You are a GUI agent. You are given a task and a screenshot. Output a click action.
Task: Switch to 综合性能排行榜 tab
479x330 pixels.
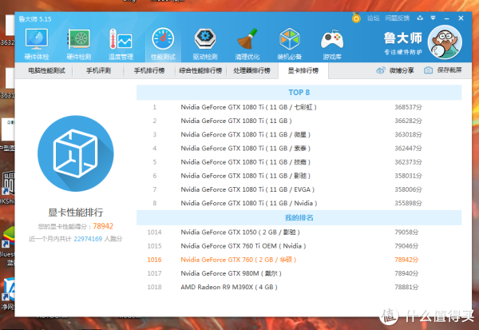(x=200, y=70)
